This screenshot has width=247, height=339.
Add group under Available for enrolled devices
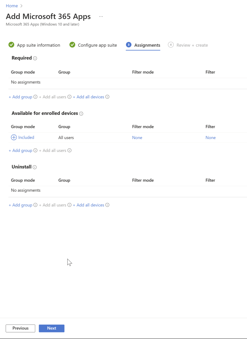pyautogui.click(x=21, y=151)
